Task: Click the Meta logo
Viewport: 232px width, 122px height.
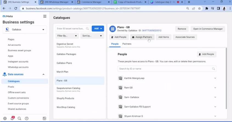Action: (x=8, y=16)
